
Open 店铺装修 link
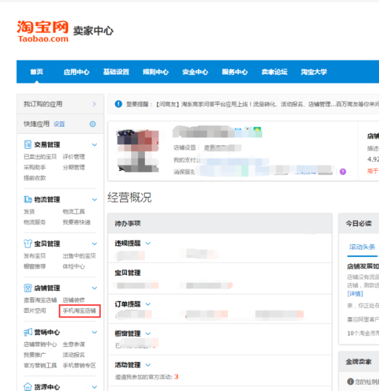[x=74, y=300]
